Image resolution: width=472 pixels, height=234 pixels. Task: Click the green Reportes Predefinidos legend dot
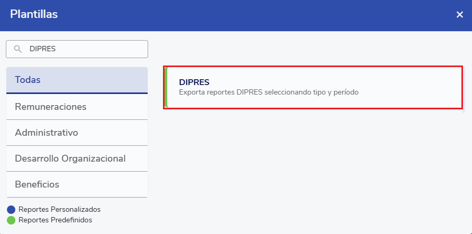point(11,220)
